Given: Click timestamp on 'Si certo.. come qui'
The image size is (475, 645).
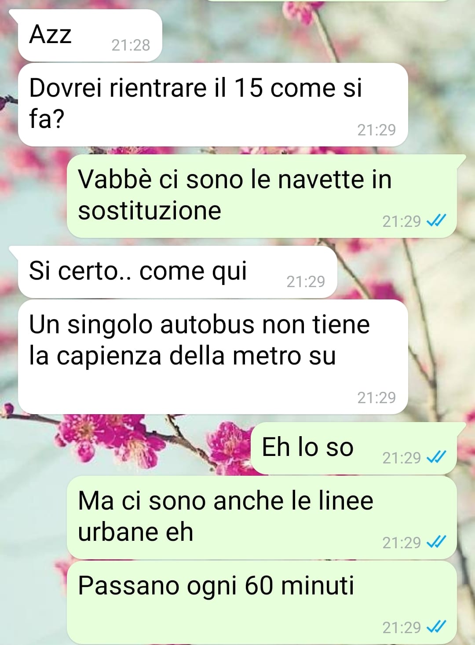Looking at the screenshot, I should tap(306, 281).
